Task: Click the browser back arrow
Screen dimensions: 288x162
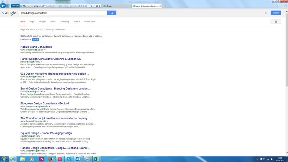Action: (3, 6)
